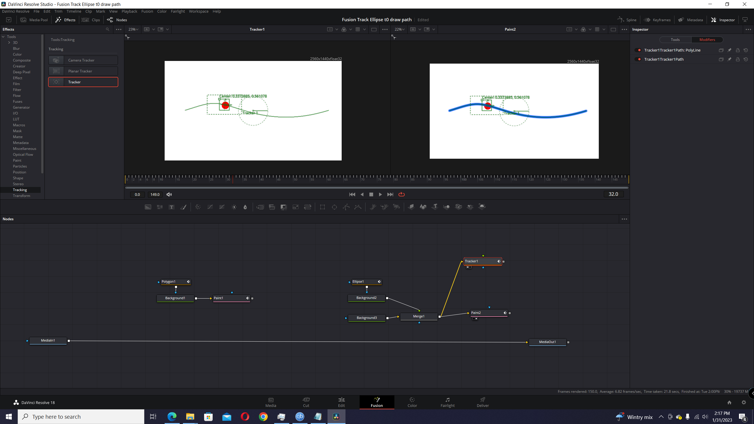Image resolution: width=754 pixels, height=424 pixels.
Task: Add a Text 3D node from the toolbar
Action: pyautogui.click(x=435, y=207)
